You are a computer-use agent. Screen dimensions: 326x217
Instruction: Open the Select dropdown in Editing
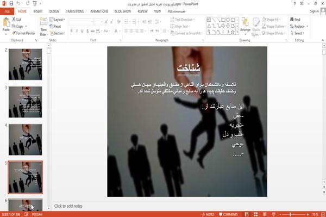[297, 33]
